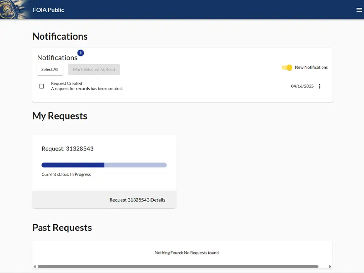Check the Request Created notification checkbox
The width and height of the screenshot is (364, 273).
[x=41, y=86]
